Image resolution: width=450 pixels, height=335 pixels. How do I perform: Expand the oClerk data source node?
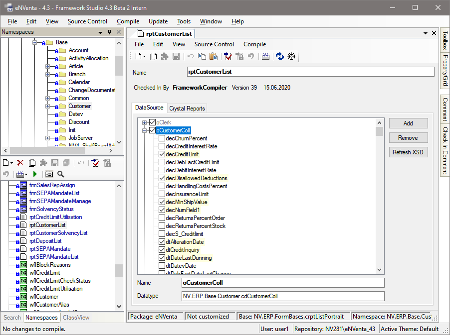point(144,122)
